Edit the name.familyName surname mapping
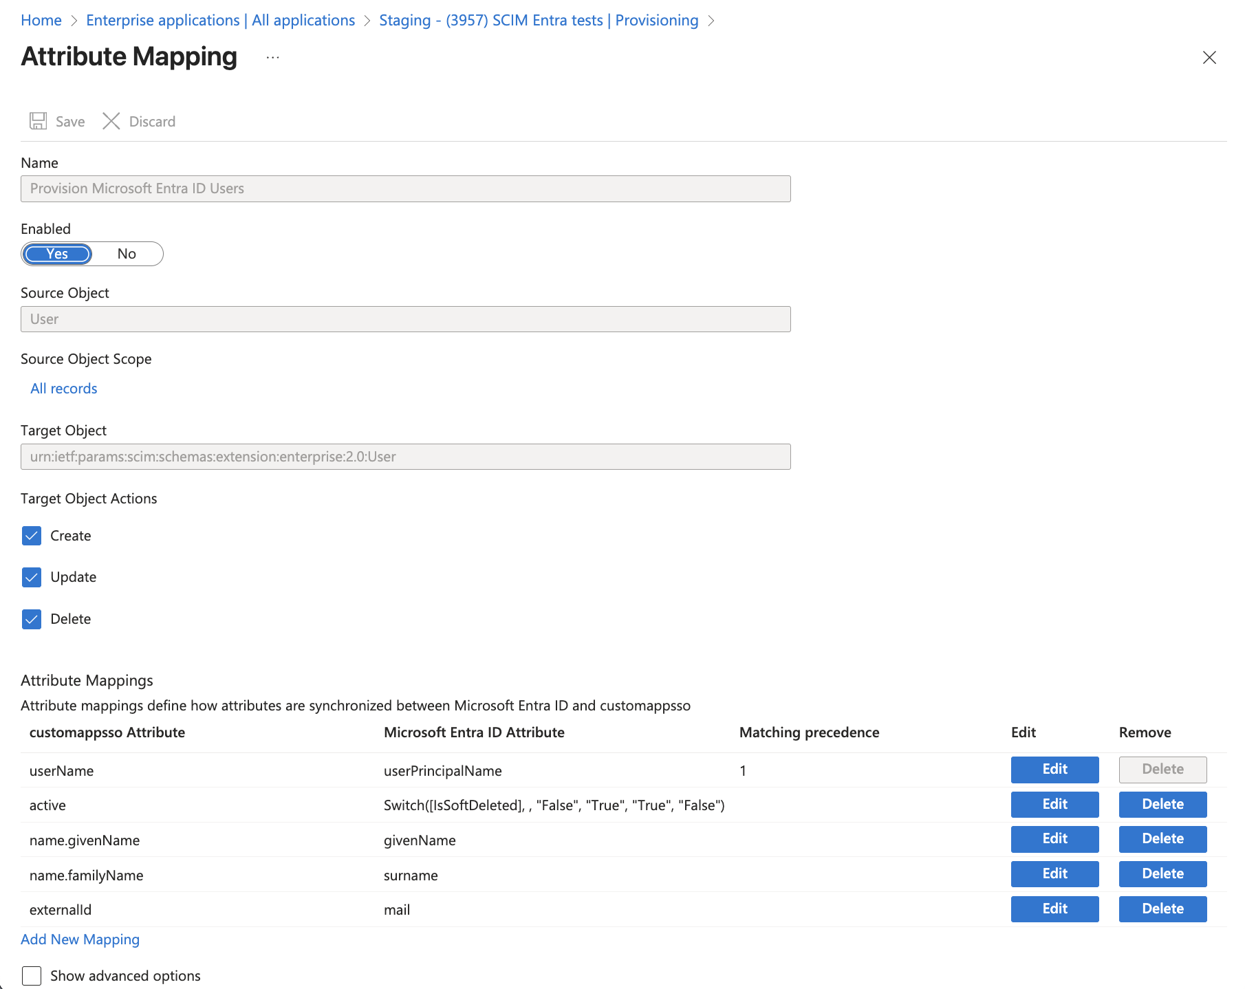This screenshot has width=1245, height=989. (x=1054, y=873)
